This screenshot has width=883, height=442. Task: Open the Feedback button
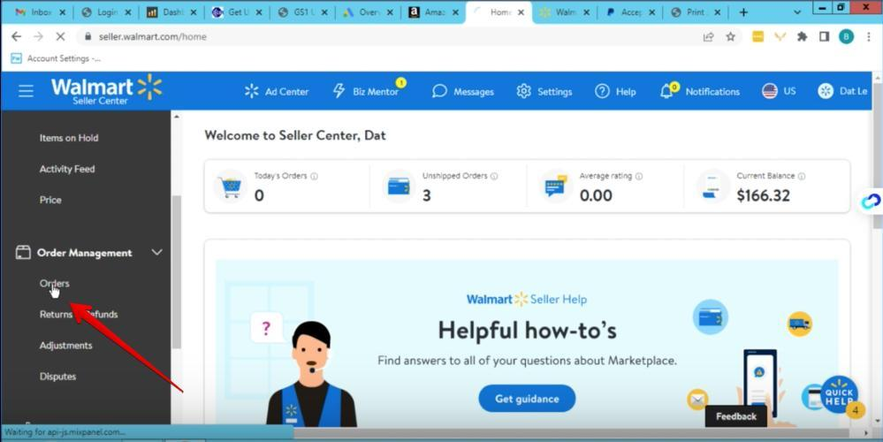(x=736, y=416)
